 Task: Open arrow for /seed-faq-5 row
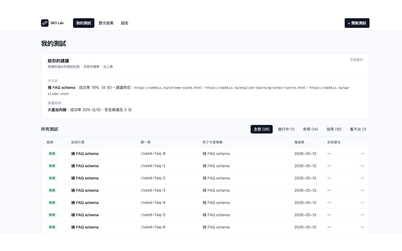coord(362,215)
